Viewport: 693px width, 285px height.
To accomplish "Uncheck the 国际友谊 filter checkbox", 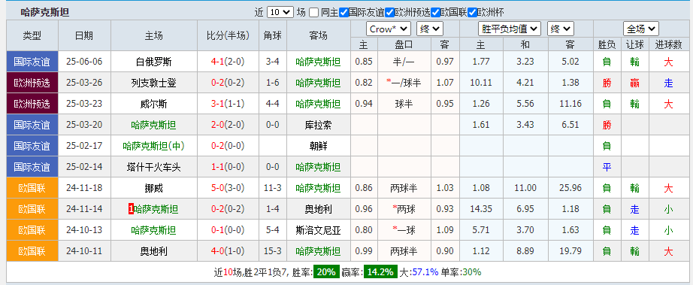I will 343,12.
